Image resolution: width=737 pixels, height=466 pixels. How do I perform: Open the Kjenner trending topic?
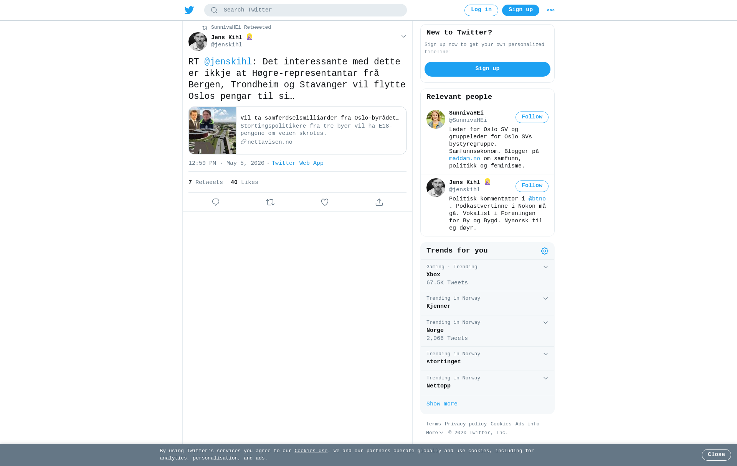pyautogui.click(x=487, y=303)
